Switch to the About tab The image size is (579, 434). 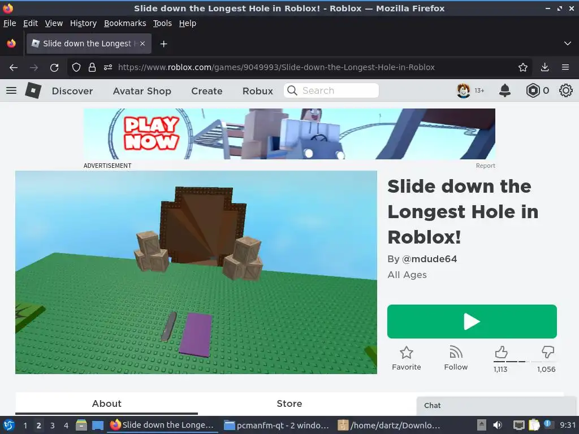pyautogui.click(x=106, y=403)
